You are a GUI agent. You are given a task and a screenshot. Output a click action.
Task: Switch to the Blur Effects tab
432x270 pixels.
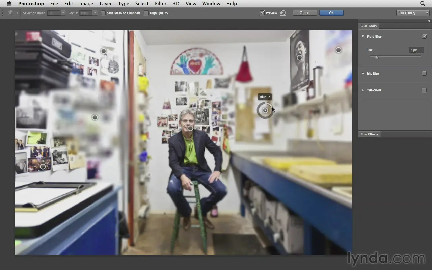tap(370, 134)
